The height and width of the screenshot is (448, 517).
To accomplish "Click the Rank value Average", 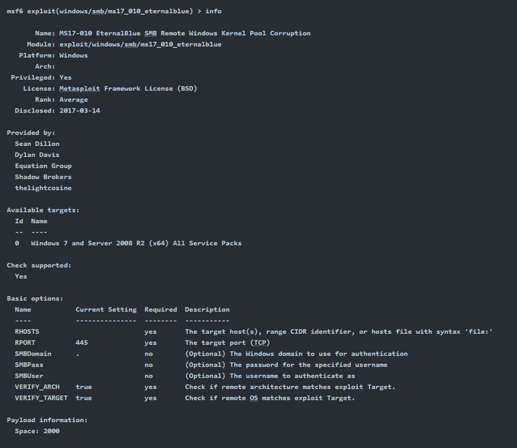I will tap(74, 99).
